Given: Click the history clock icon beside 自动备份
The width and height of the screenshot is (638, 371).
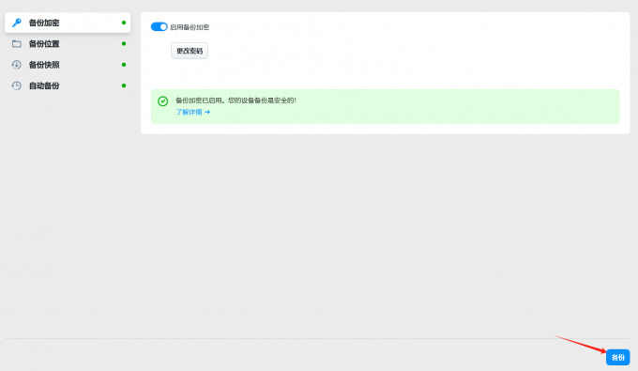Looking at the screenshot, I should pos(17,85).
